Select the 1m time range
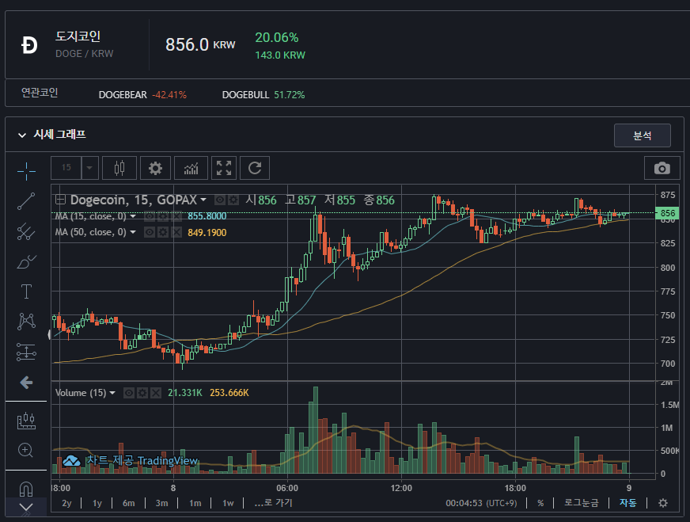The image size is (690, 522). (x=195, y=503)
